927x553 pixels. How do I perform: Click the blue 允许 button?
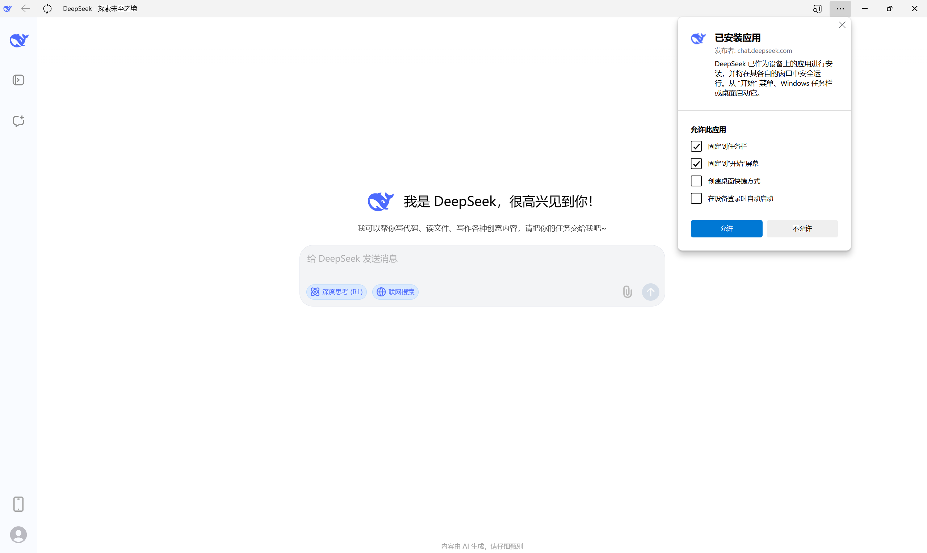coord(726,228)
